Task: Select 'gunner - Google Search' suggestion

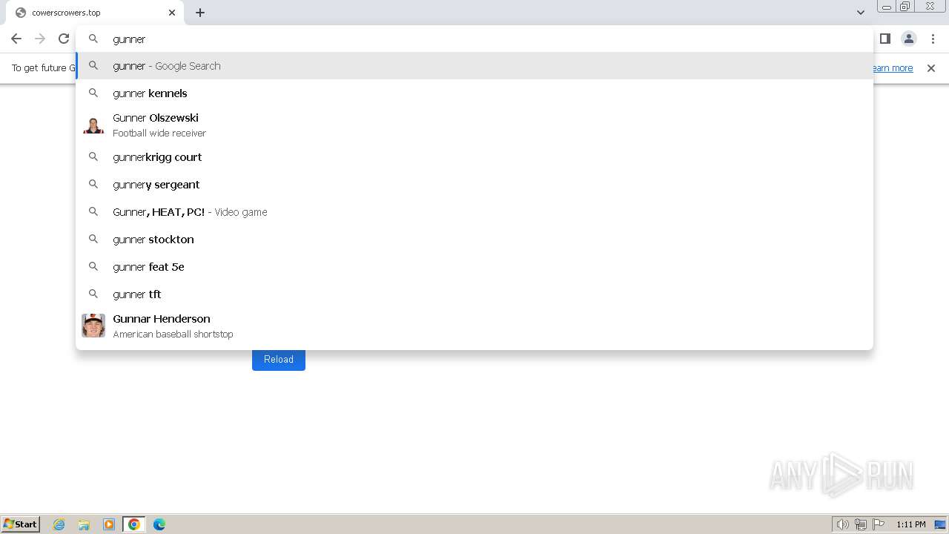Action: tap(474, 66)
